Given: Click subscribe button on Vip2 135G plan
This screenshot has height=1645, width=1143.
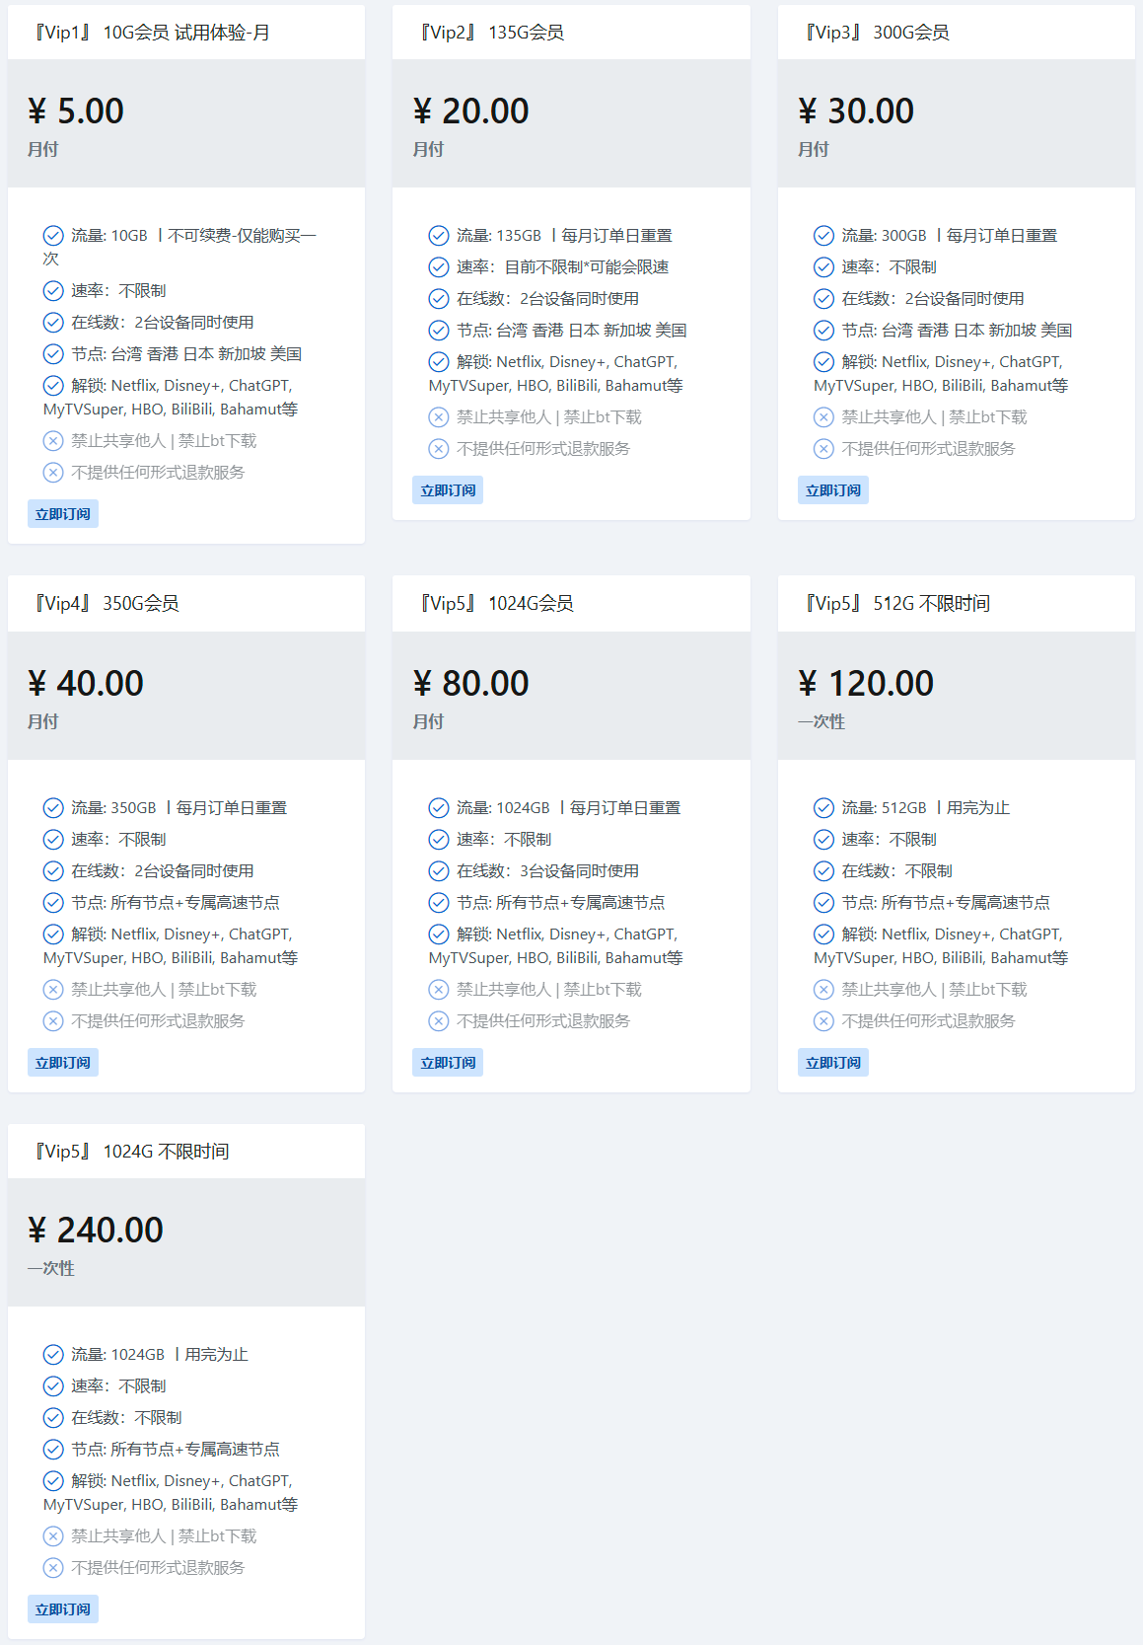Looking at the screenshot, I should tap(448, 490).
